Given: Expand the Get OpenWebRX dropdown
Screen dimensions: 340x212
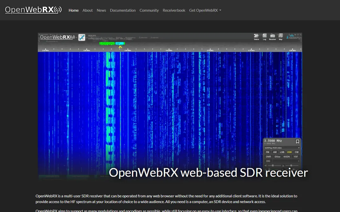Looking at the screenshot, I should coord(205,10).
